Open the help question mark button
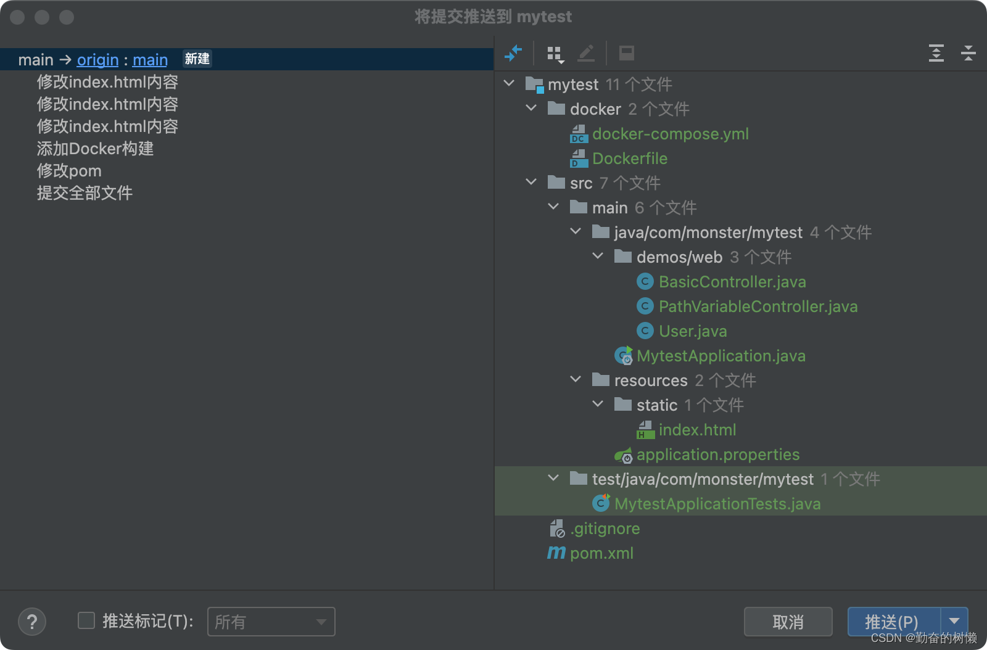Image resolution: width=987 pixels, height=650 pixels. (32, 622)
